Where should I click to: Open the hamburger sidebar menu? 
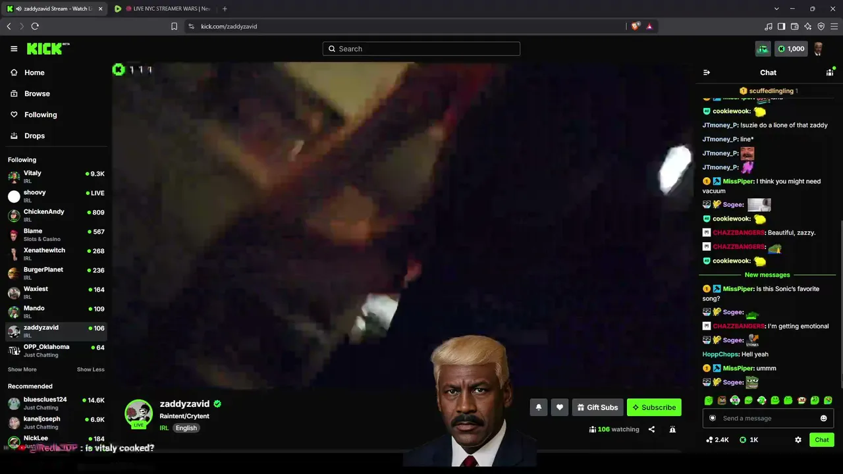pyautogui.click(x=14, y=49)
